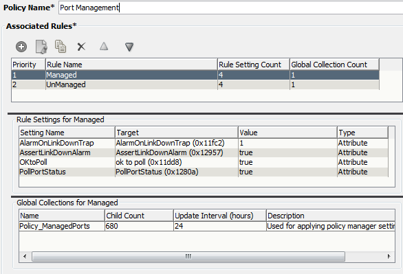Click the horizontal scrollbar left arrow
The width and height of the screenshot is (403, 274).
(x=25, y=256)
